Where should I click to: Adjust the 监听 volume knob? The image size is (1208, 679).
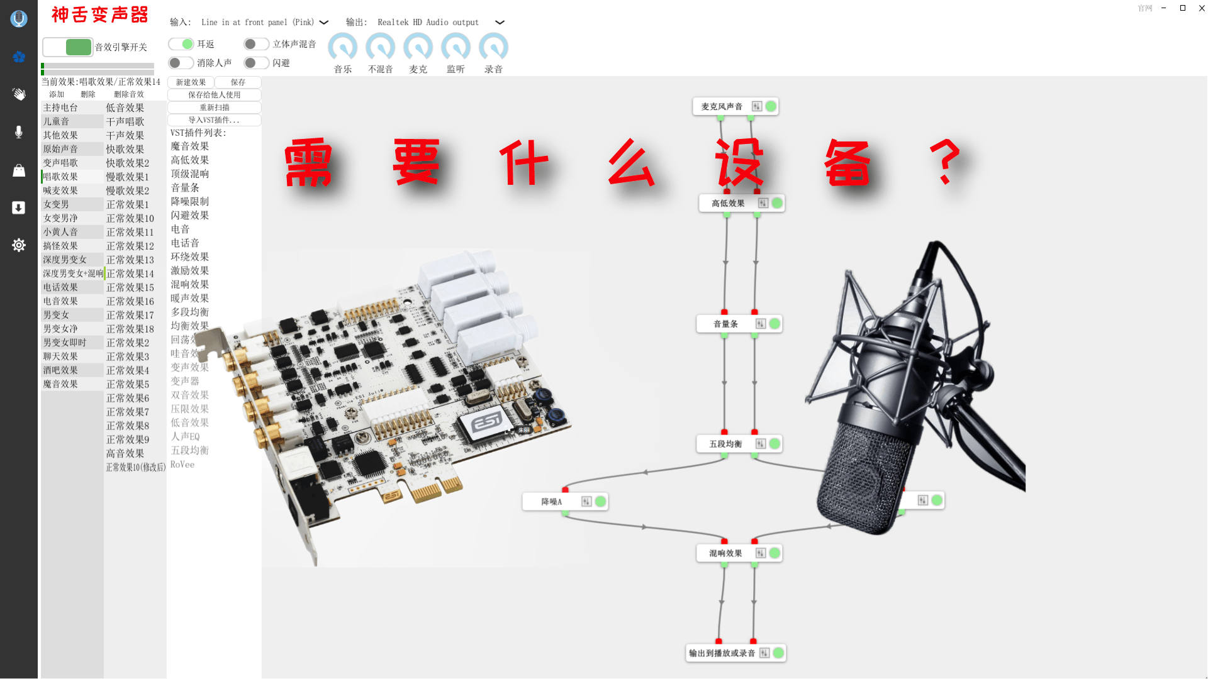point(456,47)
